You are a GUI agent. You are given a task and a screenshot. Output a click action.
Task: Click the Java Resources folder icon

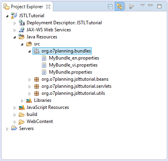click(x=22, y=37)
